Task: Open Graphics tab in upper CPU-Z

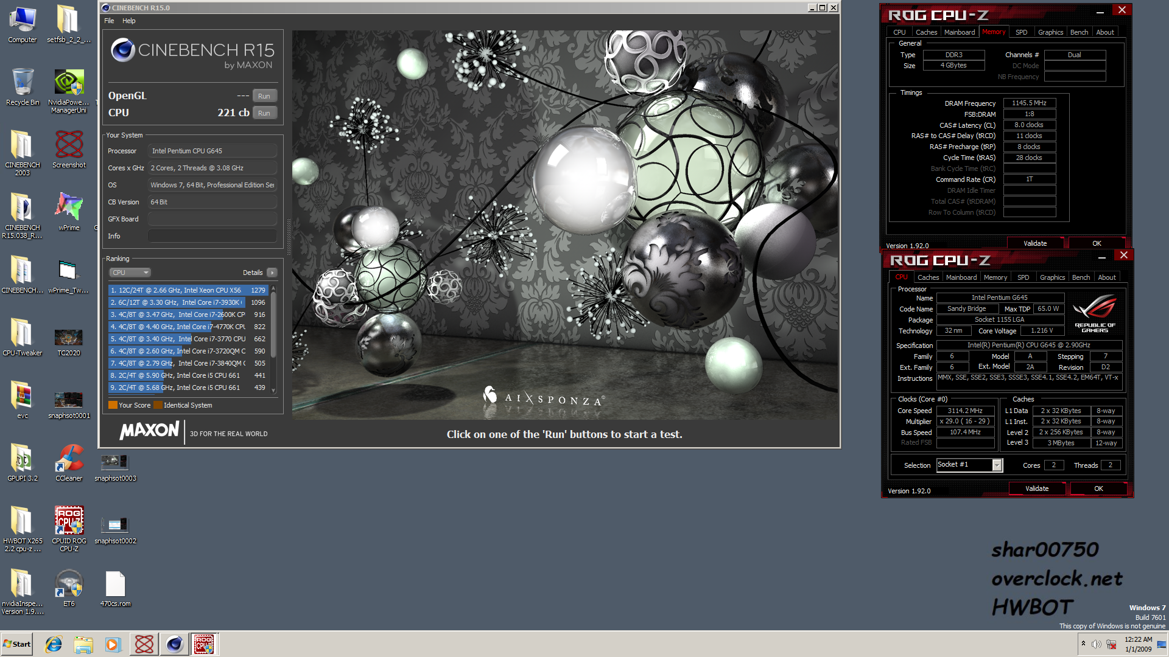Action: (x=1050, y=32)
